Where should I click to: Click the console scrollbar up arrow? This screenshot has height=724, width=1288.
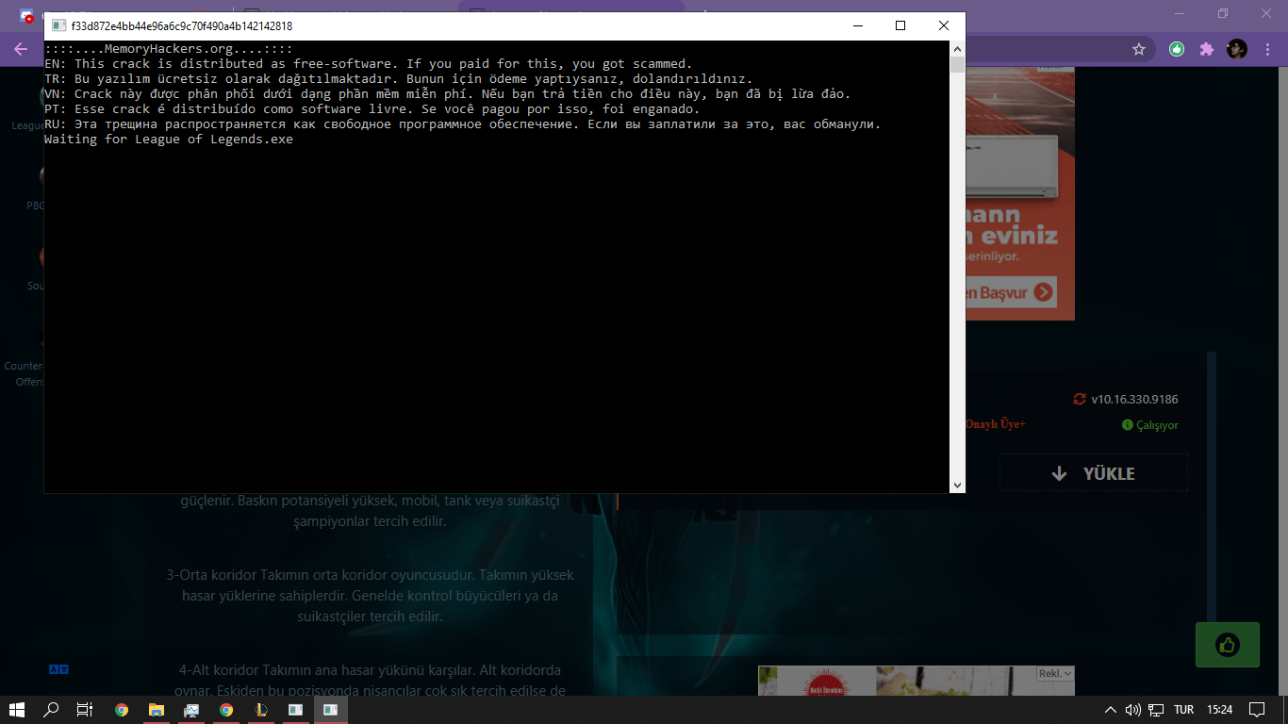957,48
